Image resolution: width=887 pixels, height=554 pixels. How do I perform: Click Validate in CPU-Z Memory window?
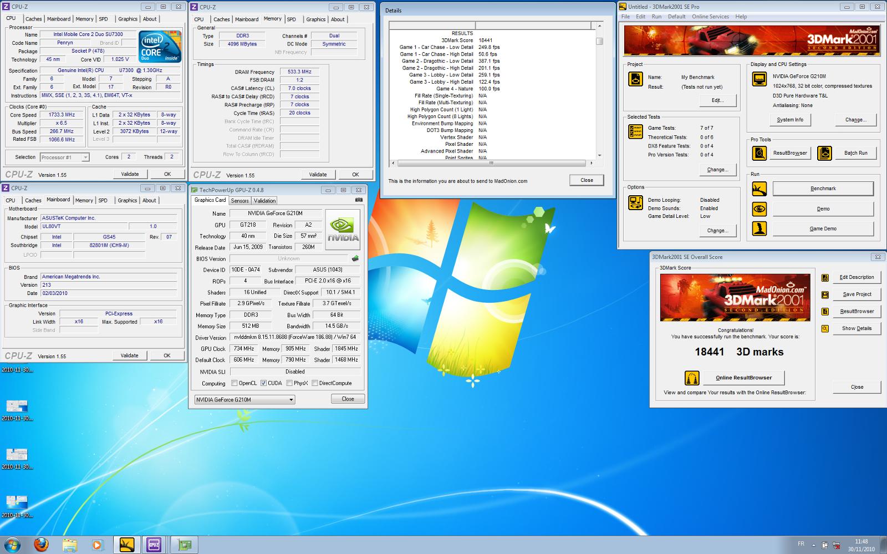click(318, 174)
